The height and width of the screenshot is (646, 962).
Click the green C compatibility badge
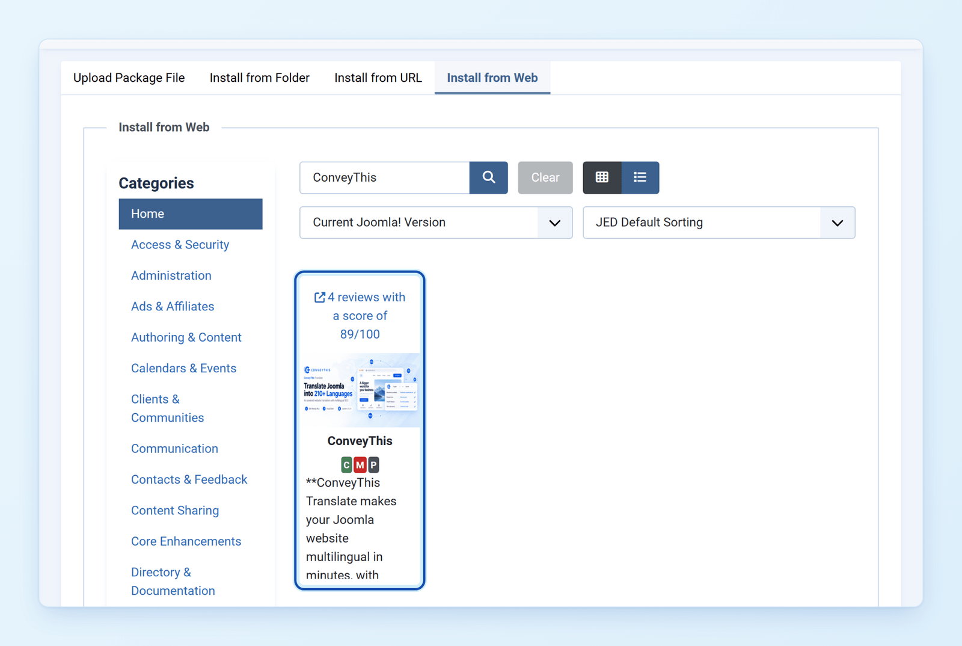point(346,465)
